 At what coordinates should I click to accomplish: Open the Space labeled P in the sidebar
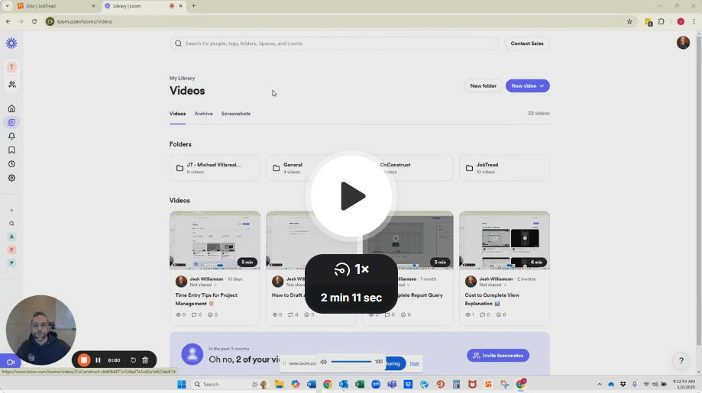coord(11,263)
